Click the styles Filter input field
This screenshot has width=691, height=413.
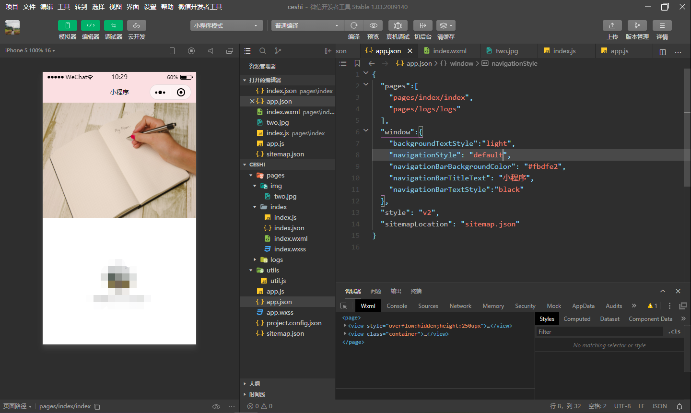click(x=600, y=331)
